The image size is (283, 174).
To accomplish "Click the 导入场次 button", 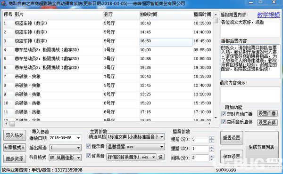I will [x=15, y=135].
